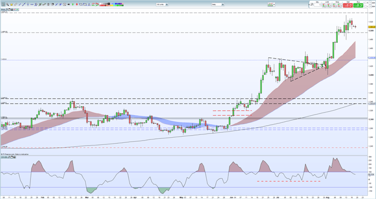This screenshot has height=199, width=376.
Task: Open the 100 units dropdown
Action: point(162,4)
